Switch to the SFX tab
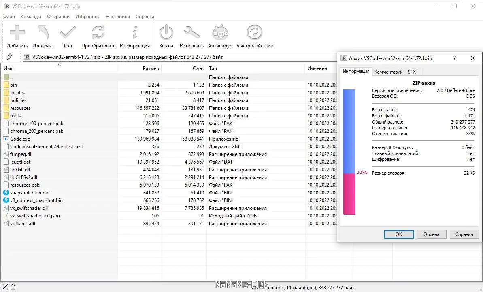 tap(412, 72)
